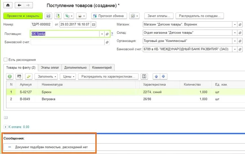Select the Ветровка table row cell
The height and width of the screenshot is (154, 245).
click(x=86, y=99)
